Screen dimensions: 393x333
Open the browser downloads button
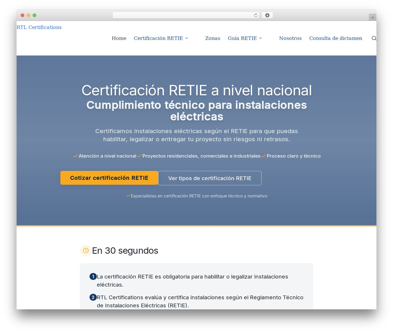(x=267, y=15)
